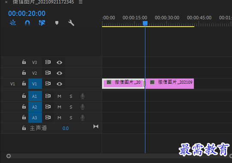
Task: Solo audio track A3
Action: coord(71,118)
